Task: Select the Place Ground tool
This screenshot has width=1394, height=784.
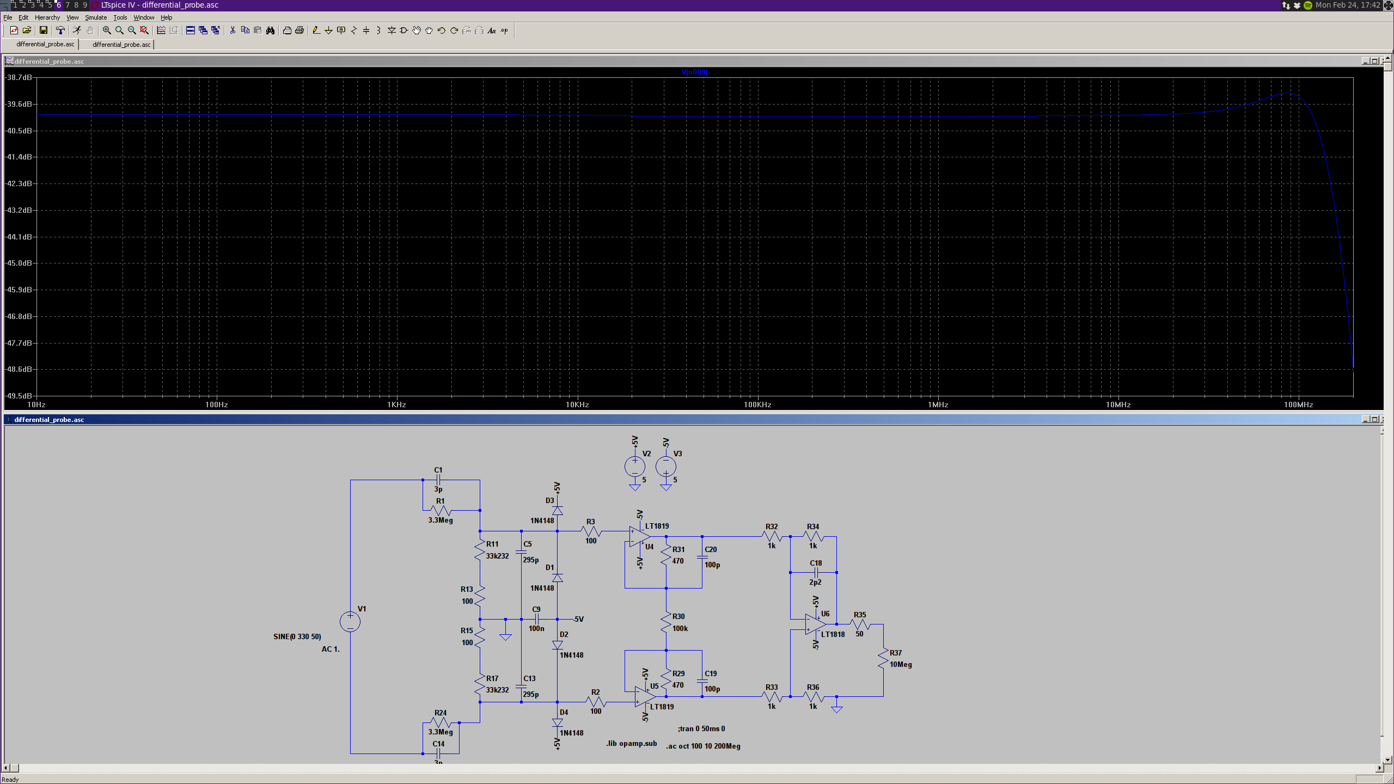Action: pos(329,30)
